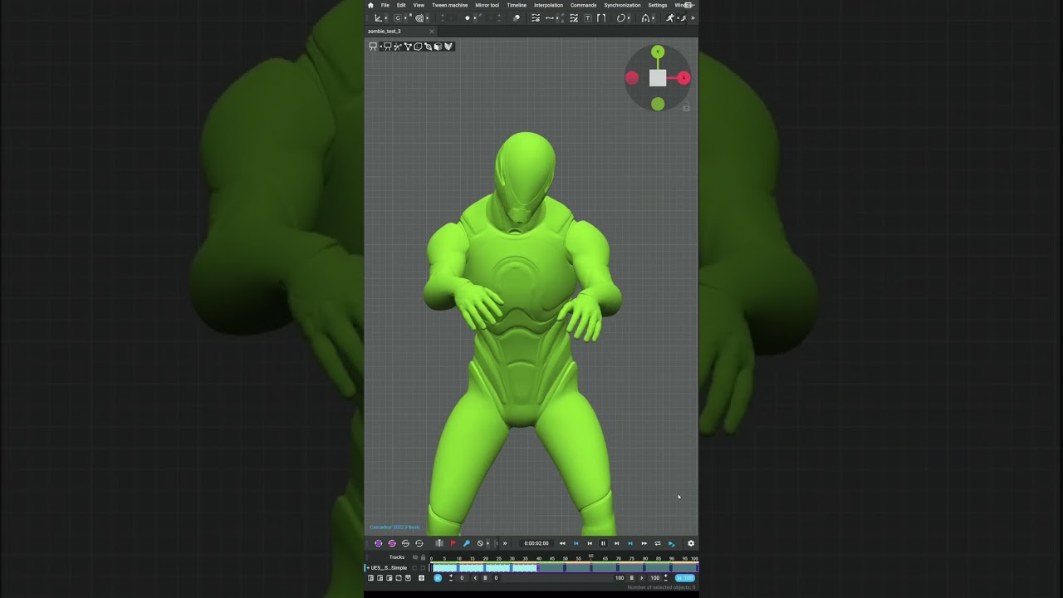Viewport: 1063px width, 598px height.
Task: Click the overlapping circles toolbar icon
Action: pos(516,18)
